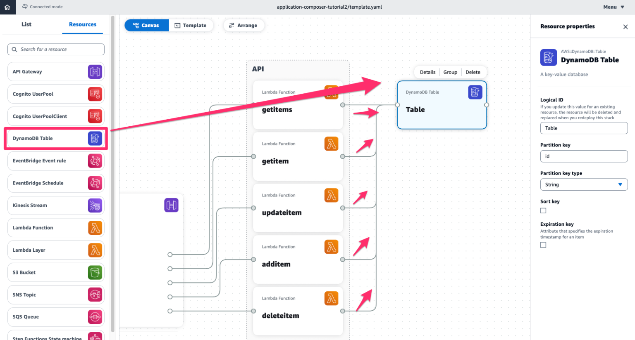Open the Partition key type dropdown
This screenshot has width=635, height=340.
(583, 184)
